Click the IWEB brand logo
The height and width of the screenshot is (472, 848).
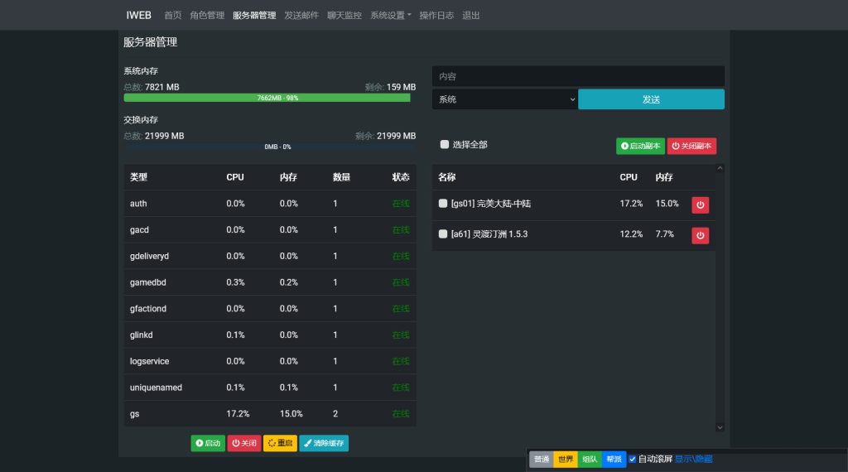click(x=139, y=15)
